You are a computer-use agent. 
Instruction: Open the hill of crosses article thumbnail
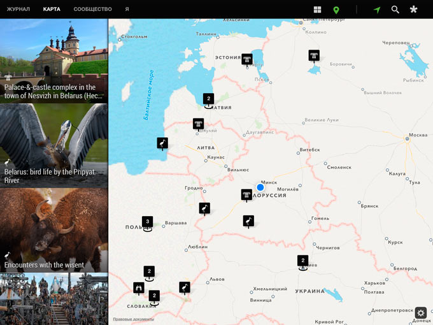(54, 299)
